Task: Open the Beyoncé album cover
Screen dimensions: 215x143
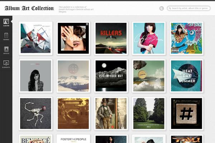Action: click(35, 139)
